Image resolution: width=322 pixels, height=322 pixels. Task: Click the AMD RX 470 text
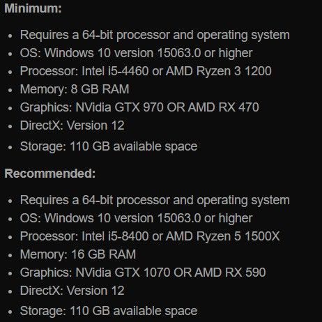point(223,107)
